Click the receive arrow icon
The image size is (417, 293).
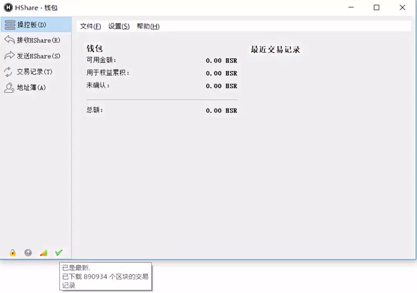pyautogui.click(x=10, y=40)
